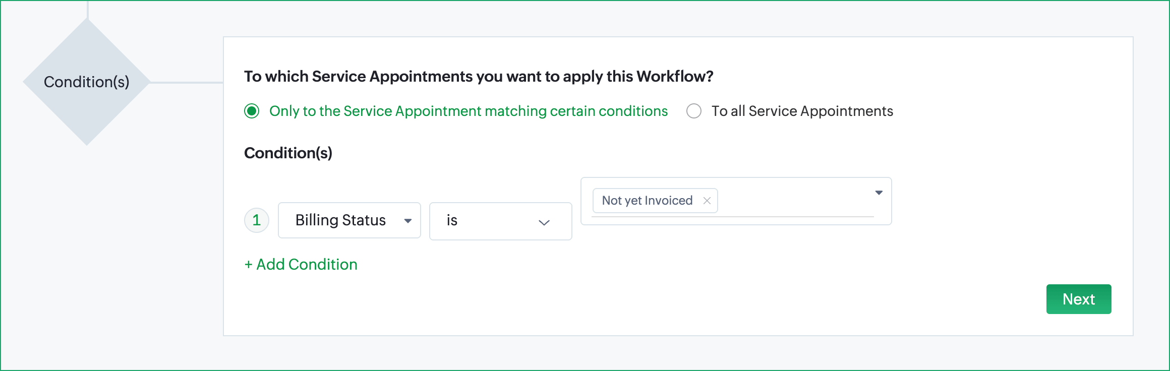Image resolution: width=1170 pixels, height=371 pixels.
Task: Click the plus sign before Add Condition
Action: click(x=248, y=265)
